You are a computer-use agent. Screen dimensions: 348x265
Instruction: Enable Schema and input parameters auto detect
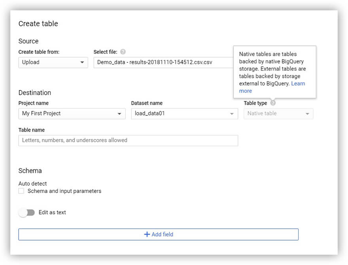pyautogui.click(x=21, y=191)
